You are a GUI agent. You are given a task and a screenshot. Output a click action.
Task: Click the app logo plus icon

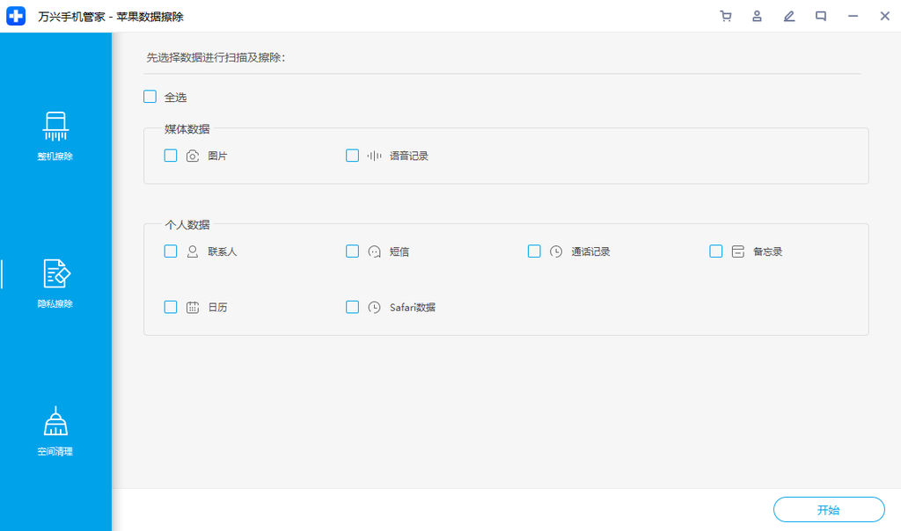pos(16,16)
